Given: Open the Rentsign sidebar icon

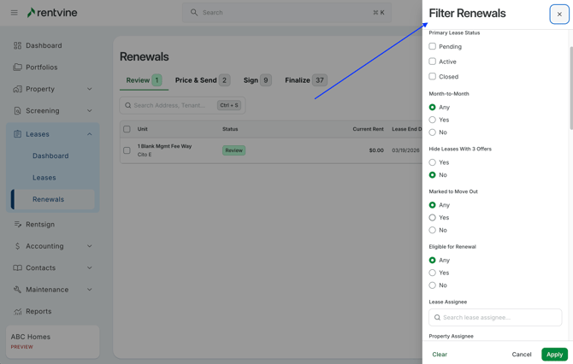Looking at the screenshot, I should [x=18, y=225].
